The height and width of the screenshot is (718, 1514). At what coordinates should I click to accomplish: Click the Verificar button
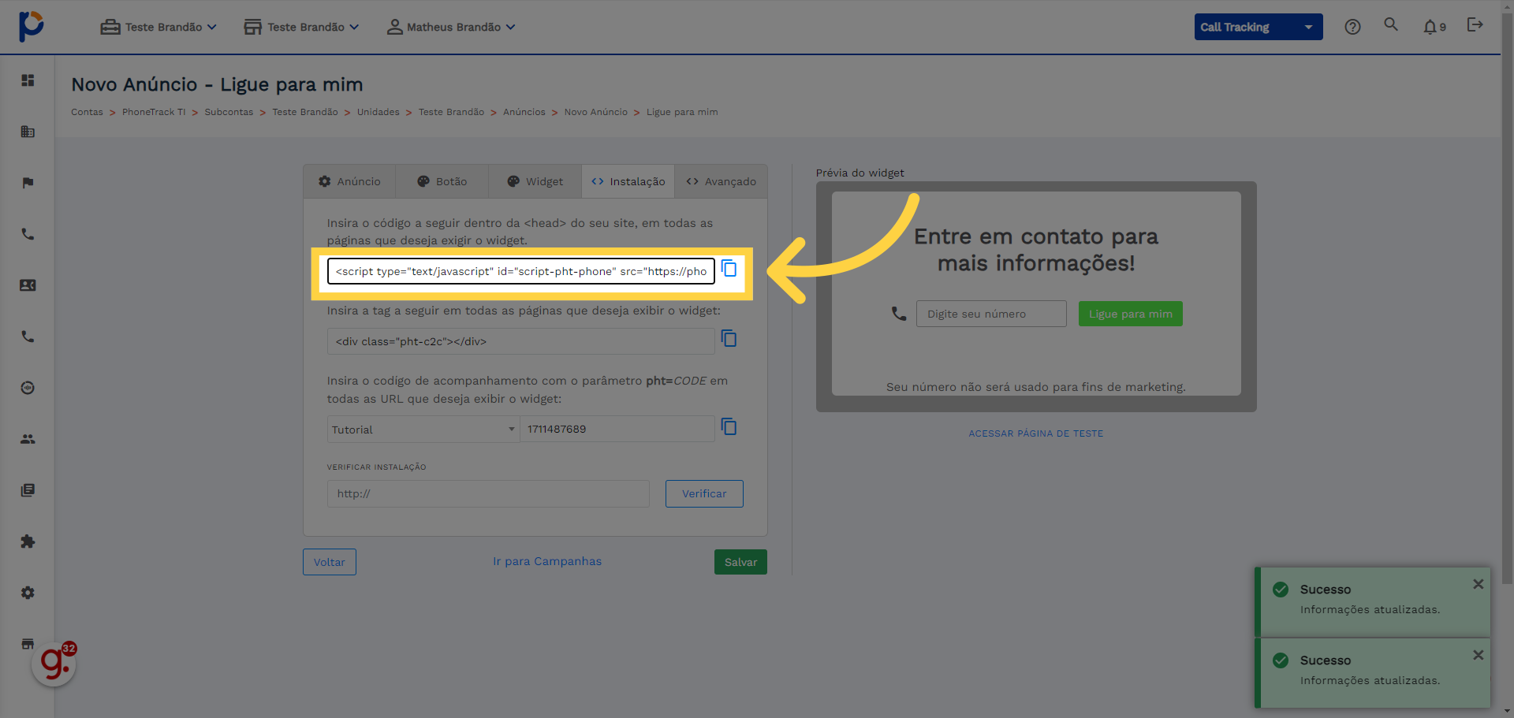(x=704, y=493)
